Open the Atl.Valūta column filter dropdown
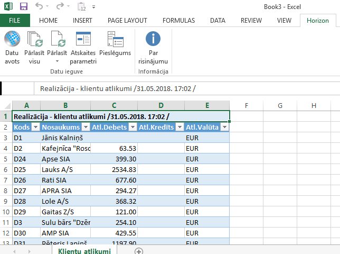Screen dimensions: 340x254 pos(224,128)
